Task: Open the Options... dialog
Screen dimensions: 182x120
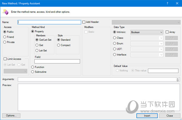Action: pos(11,115)
